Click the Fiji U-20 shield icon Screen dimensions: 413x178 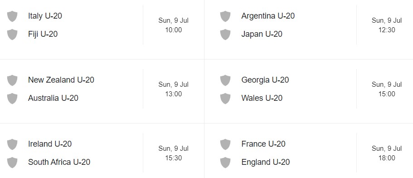coord(12,34)
